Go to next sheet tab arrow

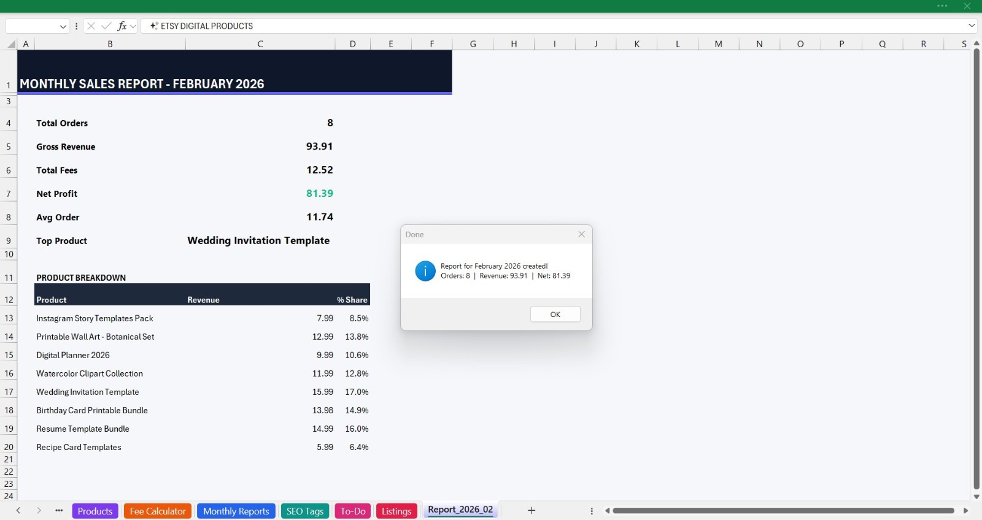39,510
